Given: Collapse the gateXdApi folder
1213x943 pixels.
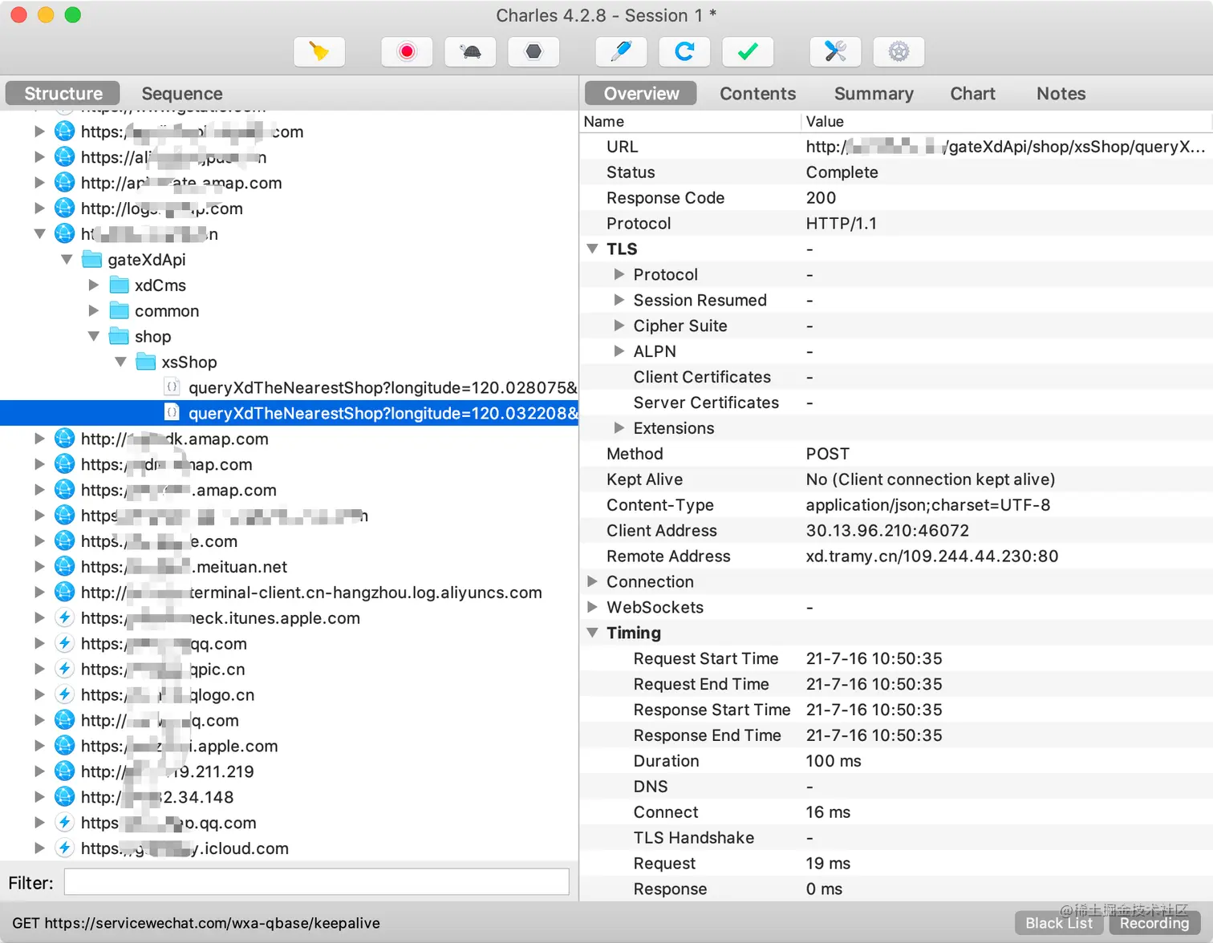Looking at the screenshot, I should point(67,260).
